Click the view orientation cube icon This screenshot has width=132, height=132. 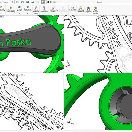pos(3,75)
